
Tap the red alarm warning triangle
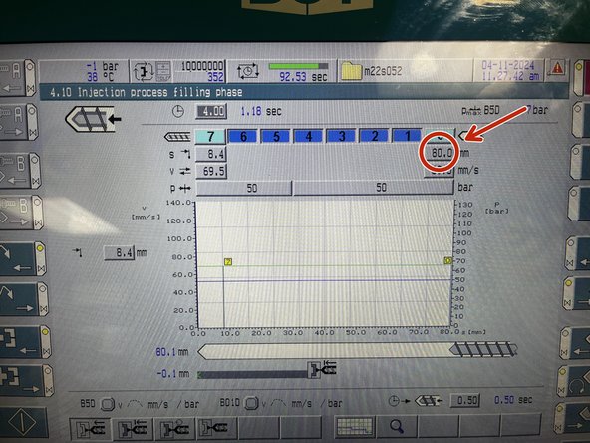(x=557, y=68)
